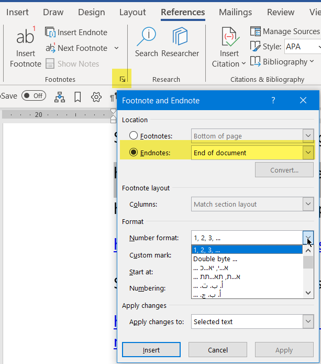
Task: Click the Insert Footnote icon
Action: (x=26, y=35)
